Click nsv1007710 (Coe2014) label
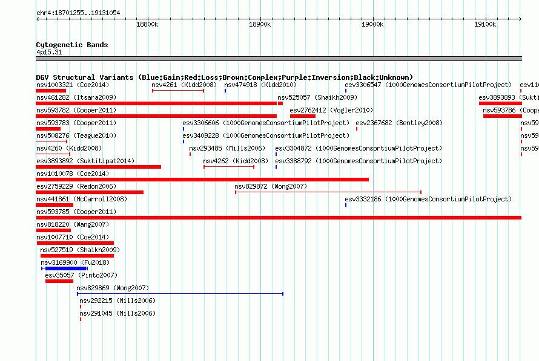This screenshot has width=539, height=361. tap(73, 237)
